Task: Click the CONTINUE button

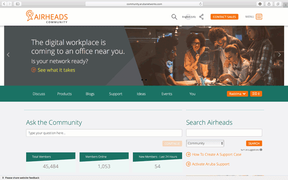Action: (x=172, y=143)
